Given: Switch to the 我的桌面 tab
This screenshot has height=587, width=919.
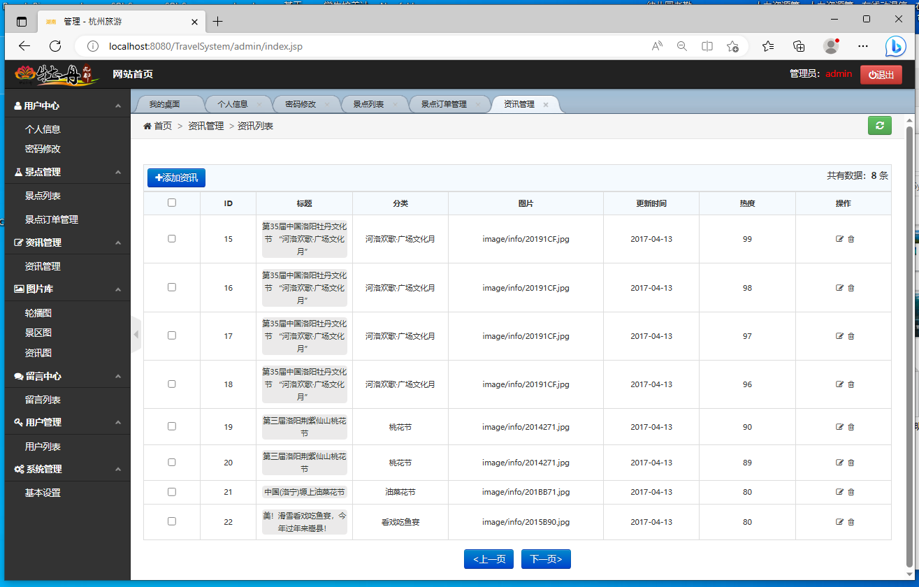Looking at the screenshot, I should click(x=164, y=104).
